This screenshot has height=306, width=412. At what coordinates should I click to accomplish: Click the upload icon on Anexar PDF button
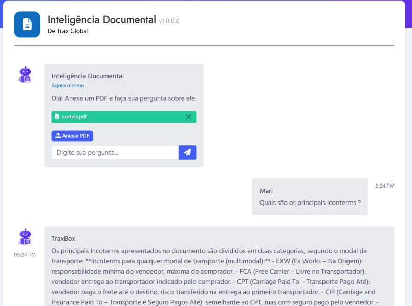click(58, 136)
